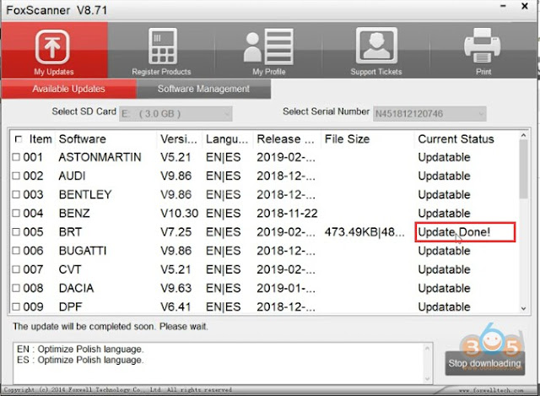Switch to the Software Management tab
540x396 pixels.
click(x=203, y=89)
